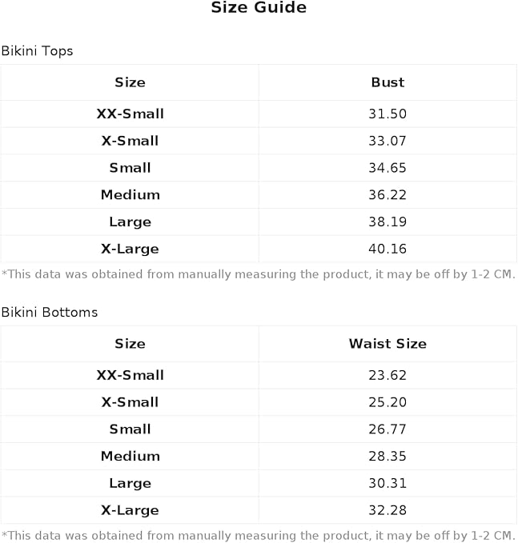
Task: Click the Size Guide title
Action: [259, 8]
